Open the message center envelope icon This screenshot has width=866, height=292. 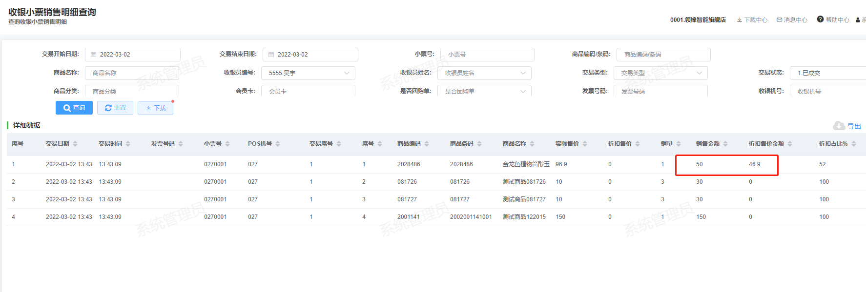(x=780, y=20)
